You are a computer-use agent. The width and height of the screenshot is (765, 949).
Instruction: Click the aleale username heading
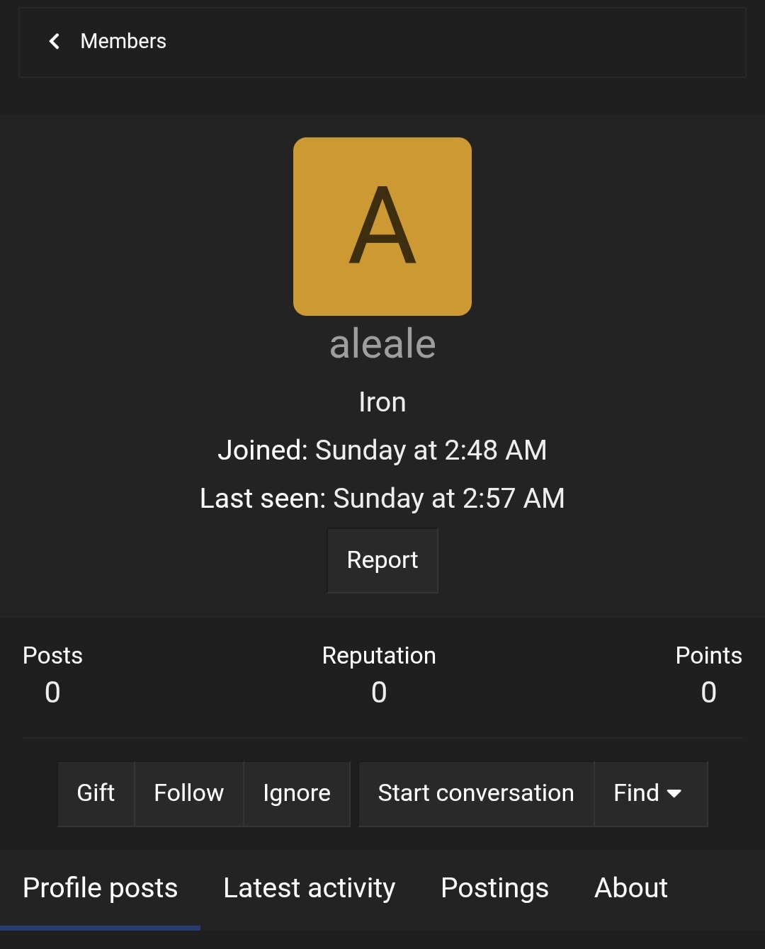pos(382,344)
